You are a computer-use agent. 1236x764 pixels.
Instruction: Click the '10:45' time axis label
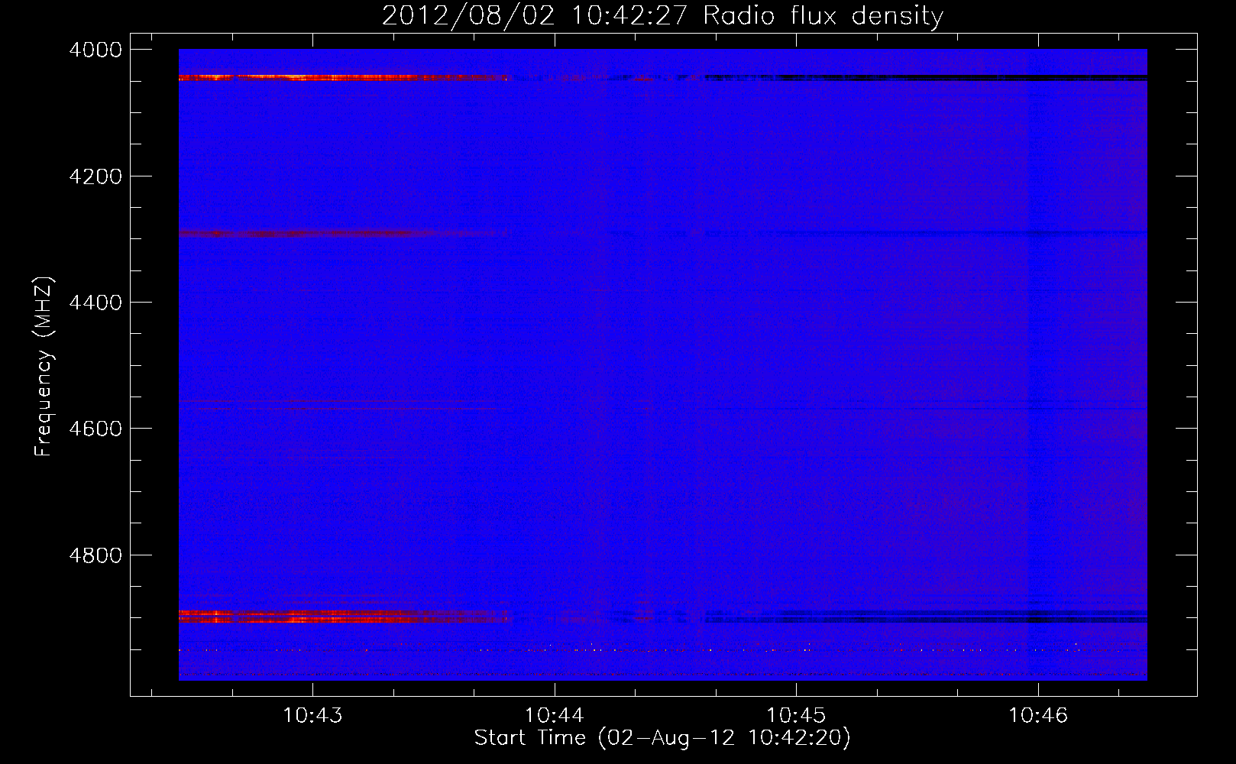[x=796, y=716]
